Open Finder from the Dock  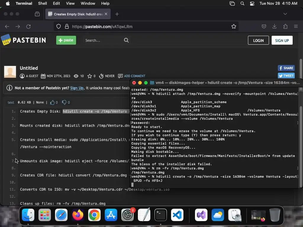28,215
